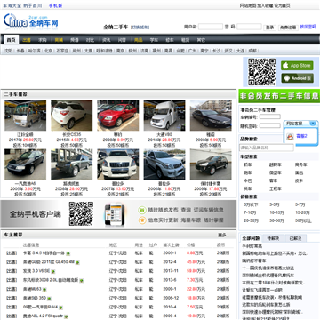Click photo icon beside 卡宴 S 4.5 listing
320x320 pixels.
pyautogui.click(x=68, y=253)
